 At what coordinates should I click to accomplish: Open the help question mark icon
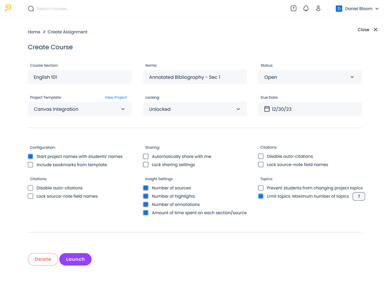pos(293,8)
